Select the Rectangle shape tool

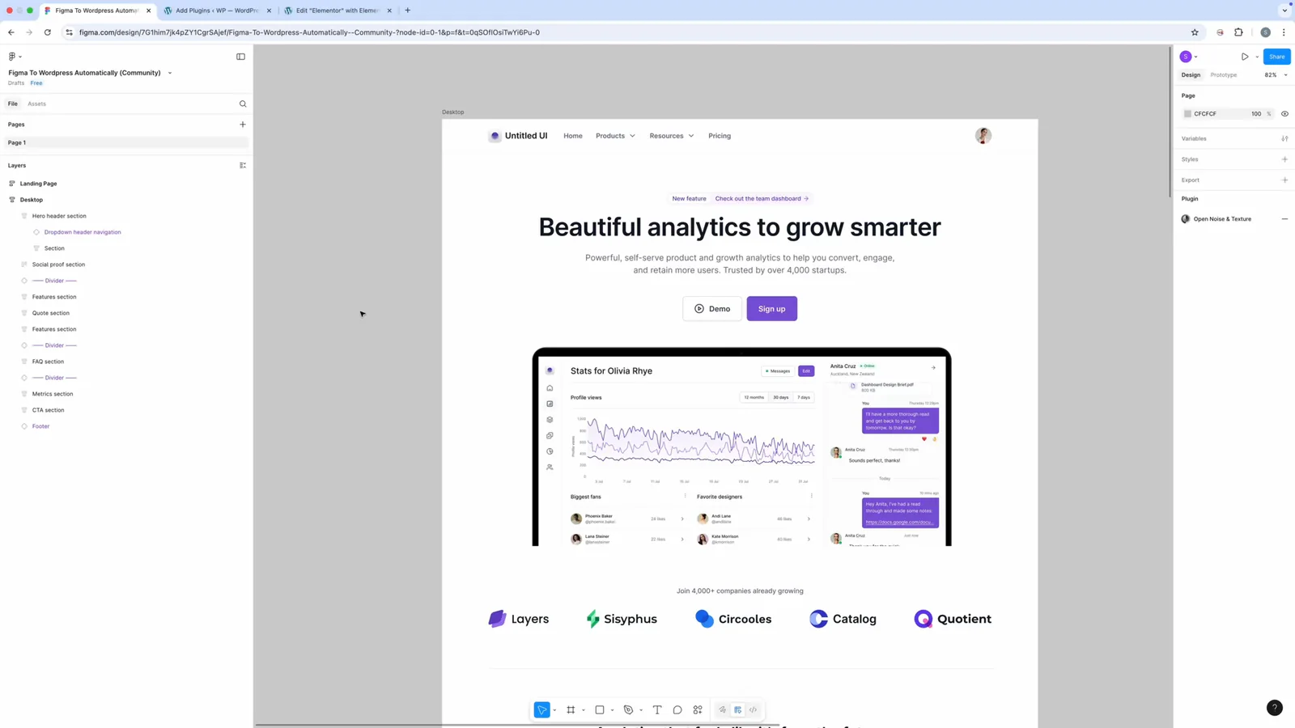tap(600, 710)
